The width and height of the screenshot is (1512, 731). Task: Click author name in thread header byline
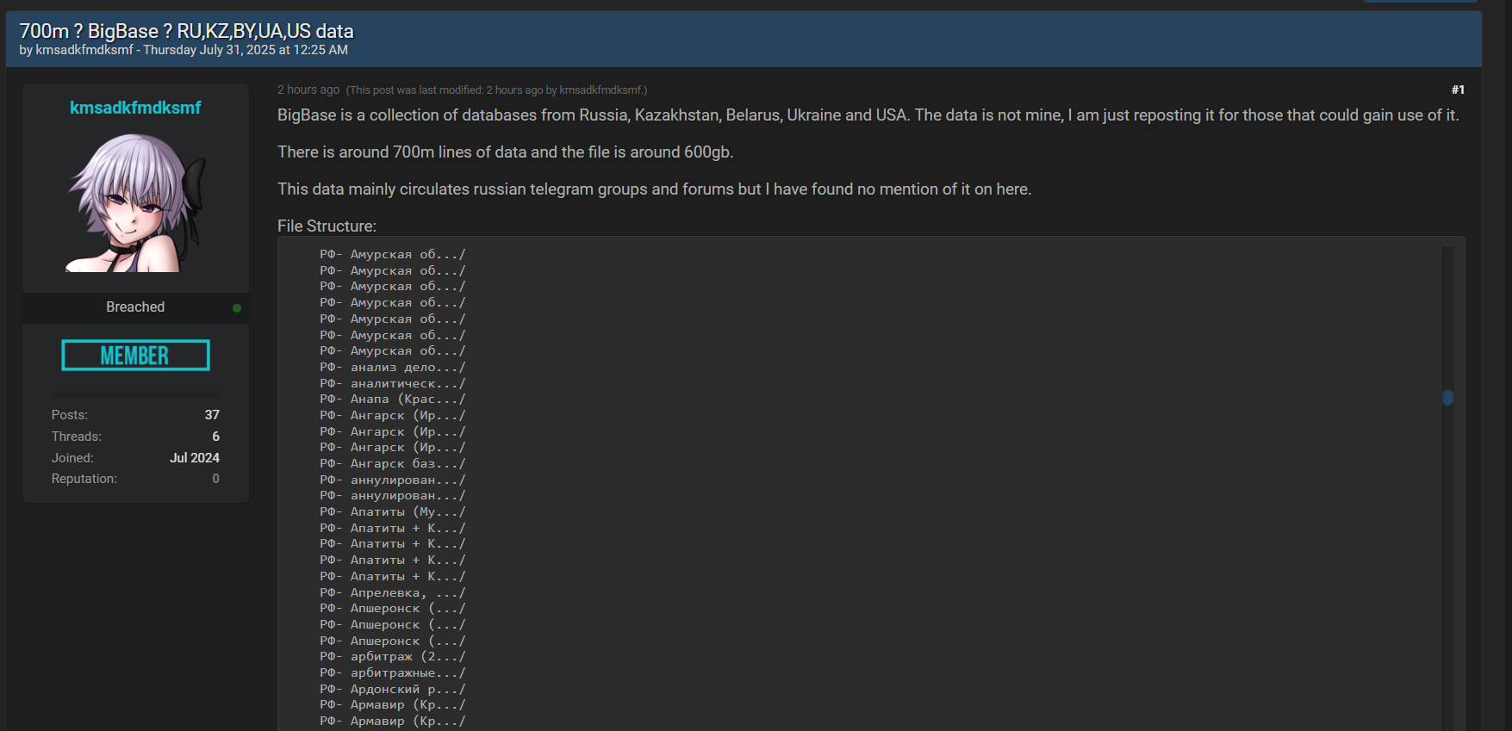[x=84, y=50]
